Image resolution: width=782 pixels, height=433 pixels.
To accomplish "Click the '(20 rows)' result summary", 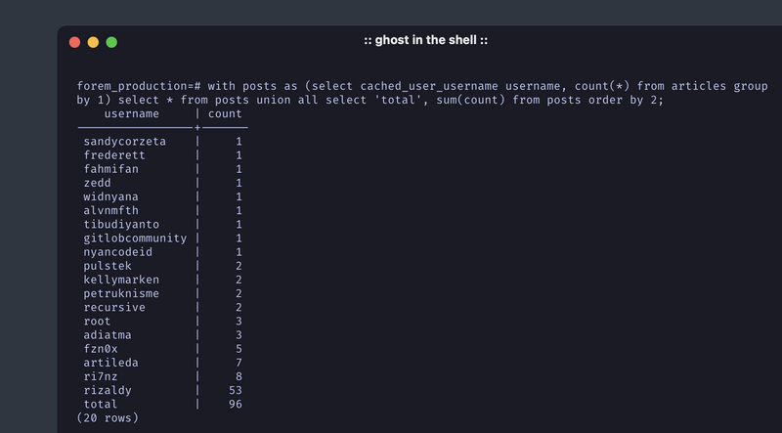I will pos(108,417).
